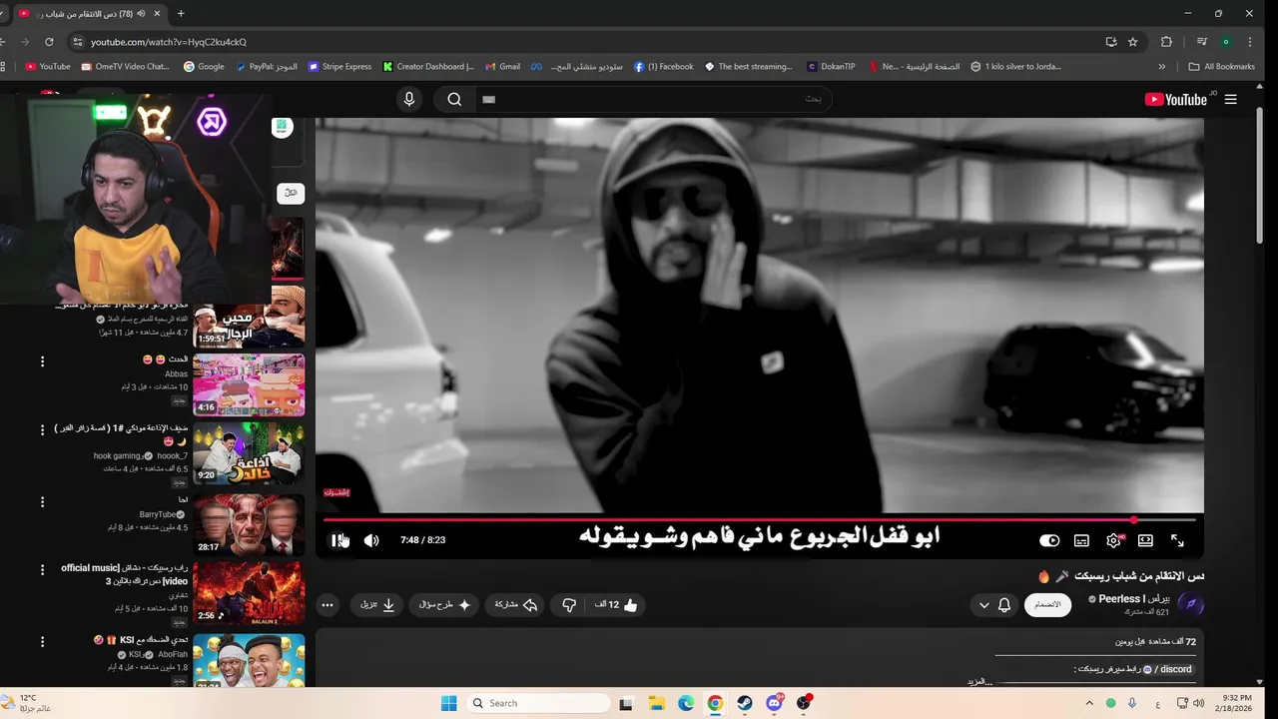Screen dimensions: 1278x719
Task: Click the Chrome address bar URL
Action: (x=169, y=42)
